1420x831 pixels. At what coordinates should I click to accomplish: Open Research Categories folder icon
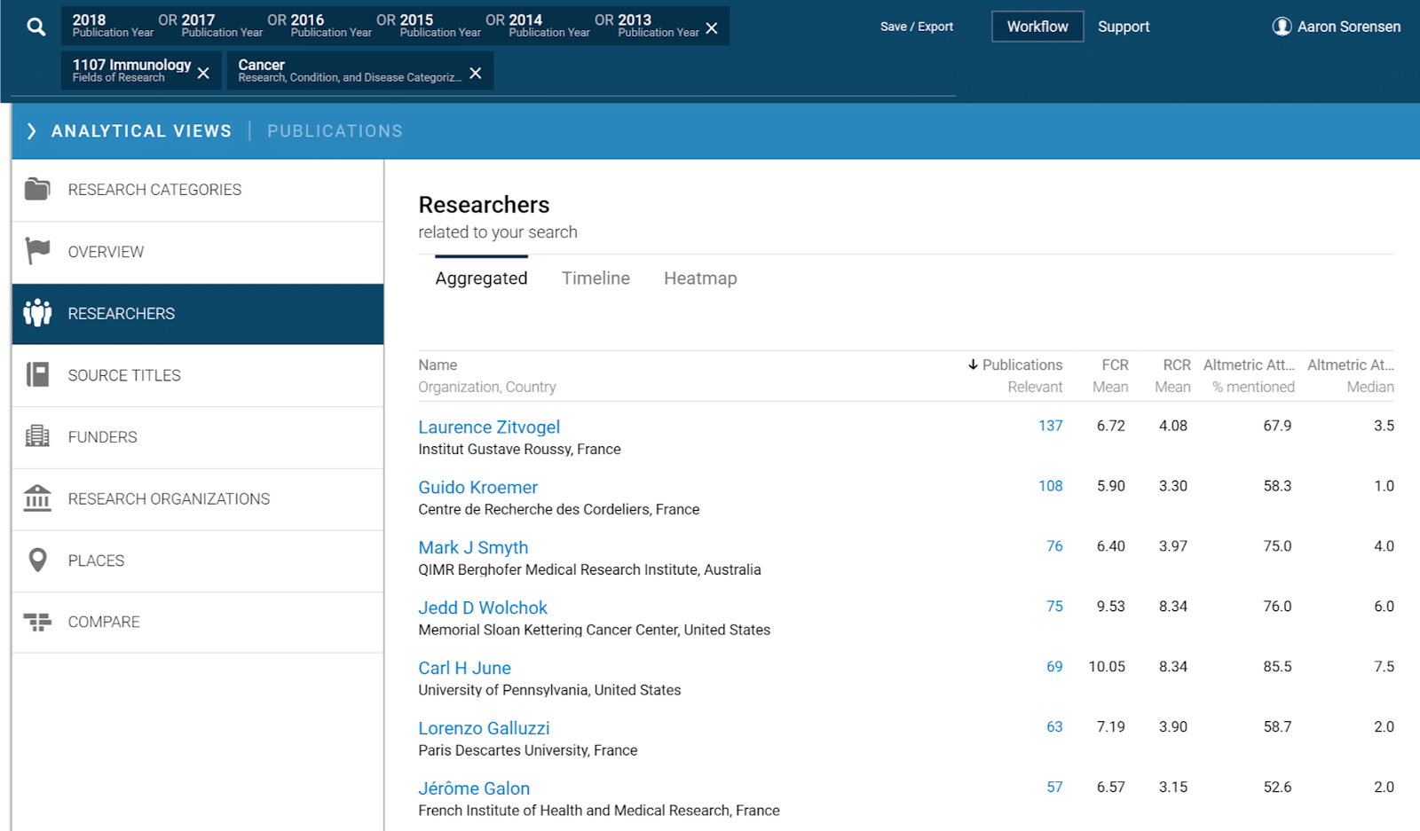tap(37, 189)
